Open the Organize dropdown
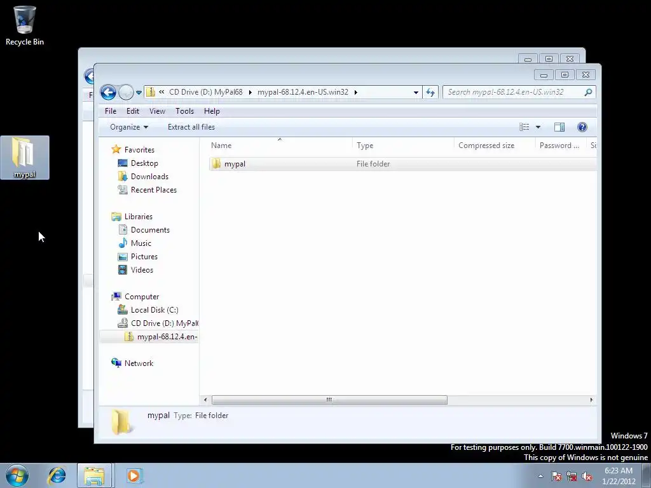The height and width of the screenshot is (488, 651). pos(129,127)
